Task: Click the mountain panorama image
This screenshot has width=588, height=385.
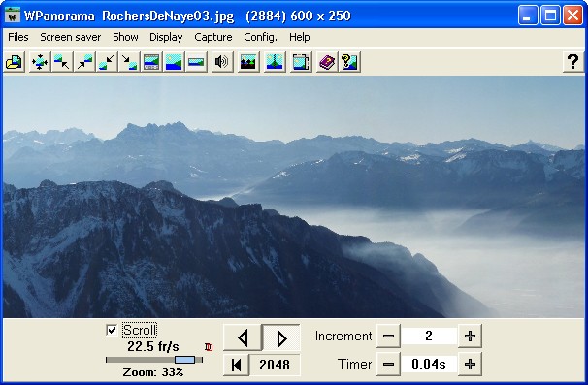Action: click(294, 197)
